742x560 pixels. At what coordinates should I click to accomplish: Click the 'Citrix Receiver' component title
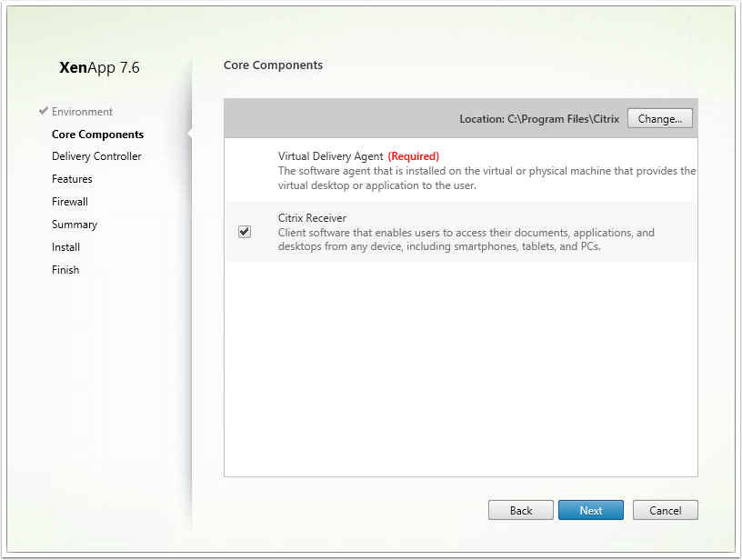point(312,218)
